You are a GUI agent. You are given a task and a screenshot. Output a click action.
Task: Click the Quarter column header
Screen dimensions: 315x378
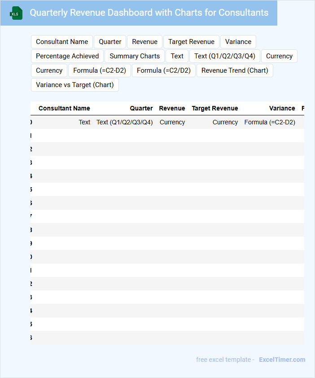point(141,108)
